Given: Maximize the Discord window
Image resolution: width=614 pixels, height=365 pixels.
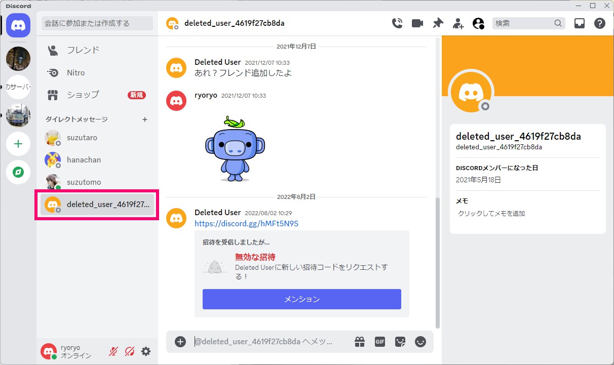Looking at the screenshot, I should tap(592, 6).
